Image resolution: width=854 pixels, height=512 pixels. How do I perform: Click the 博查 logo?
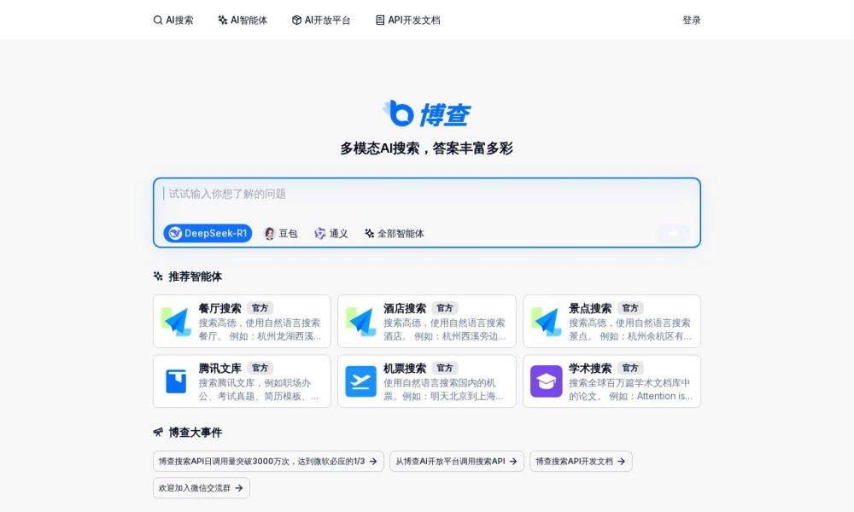click(x=426, y=113)
